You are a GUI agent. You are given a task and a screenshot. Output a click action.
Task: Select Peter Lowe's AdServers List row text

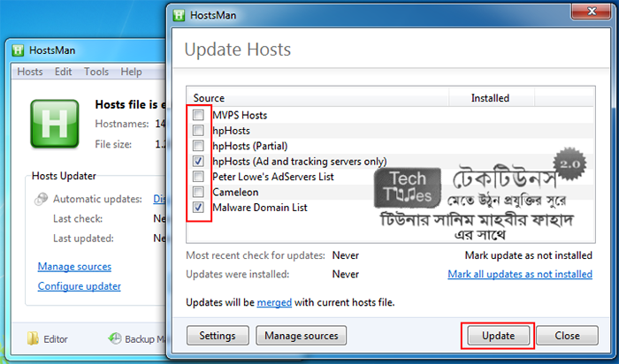coord(273,177)
